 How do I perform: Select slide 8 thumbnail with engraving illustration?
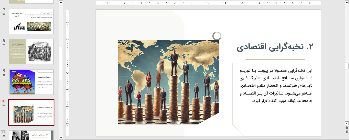(x=31, y=52)
